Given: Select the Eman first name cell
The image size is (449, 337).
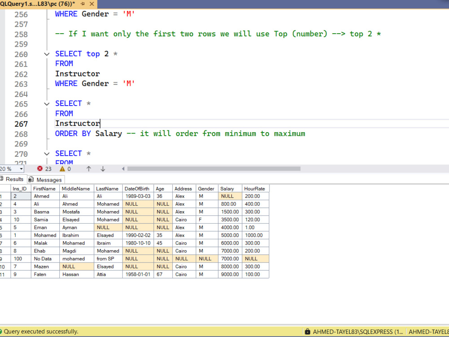Looking at the screenshot, I should click(45, 227).
